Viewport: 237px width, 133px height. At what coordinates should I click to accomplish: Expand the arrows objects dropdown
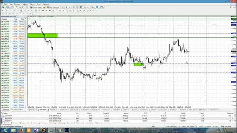click(93, 11)
